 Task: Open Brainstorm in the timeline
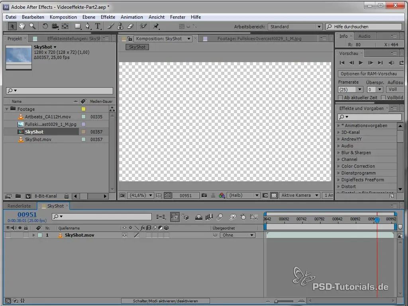[233, 217]
